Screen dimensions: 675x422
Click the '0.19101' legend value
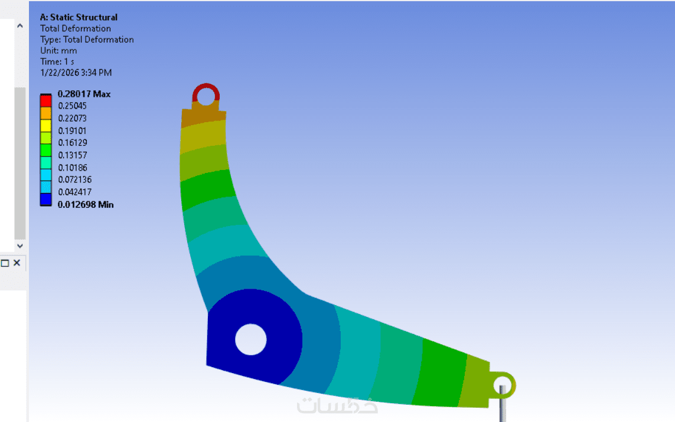72,131
